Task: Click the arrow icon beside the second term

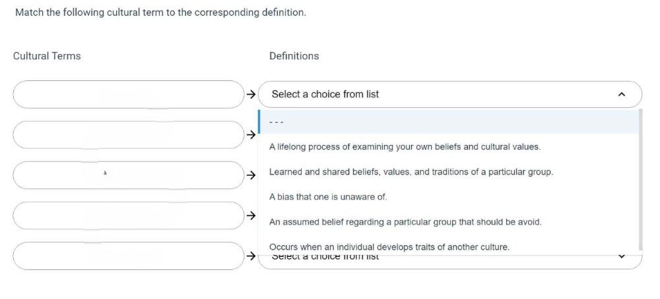Action: coord(251,134)
